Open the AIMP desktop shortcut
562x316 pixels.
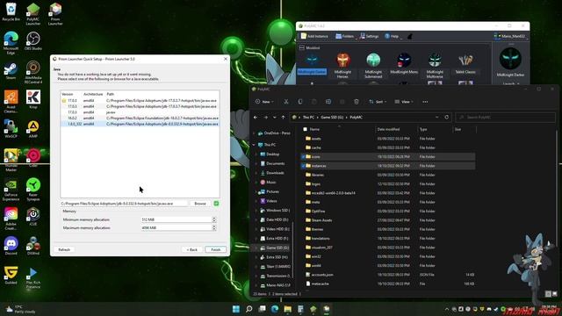pyautogui.click(x=33, y=129)
